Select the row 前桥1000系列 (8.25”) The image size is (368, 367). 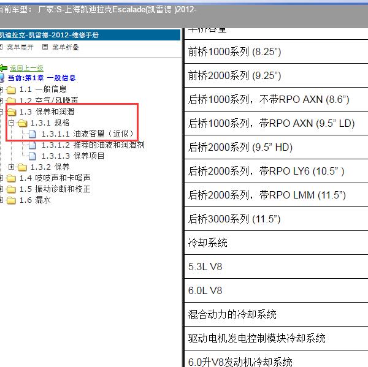point(276,51)
